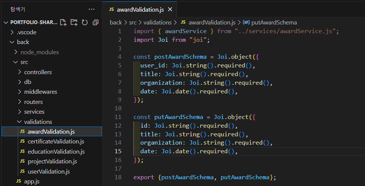The height and width of the screenshot is (186, 365).
Task: Click the "../services/awardService.js" import path
Action: click(285, 31)
